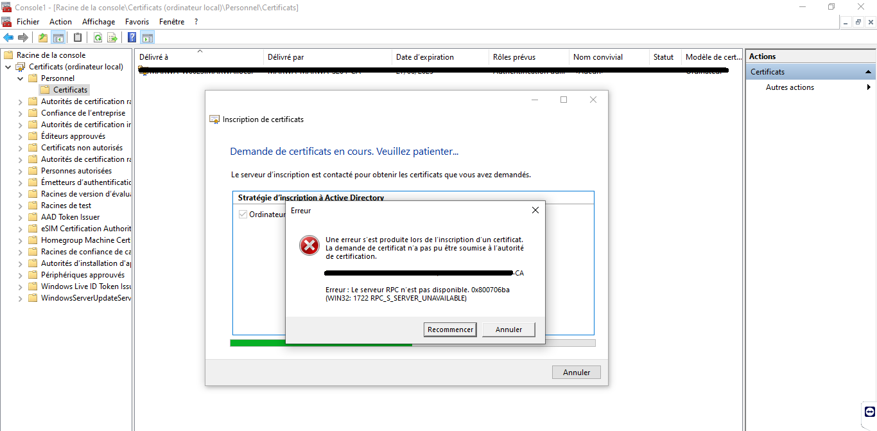Expand the Racines de test folder

(x=20, y=205)
